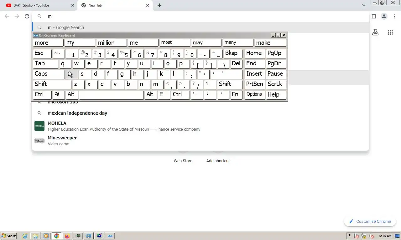This screenshot has width=401, height=240.
Task: Choose the predicted word 'more'
Action: [x=48, y=43]
